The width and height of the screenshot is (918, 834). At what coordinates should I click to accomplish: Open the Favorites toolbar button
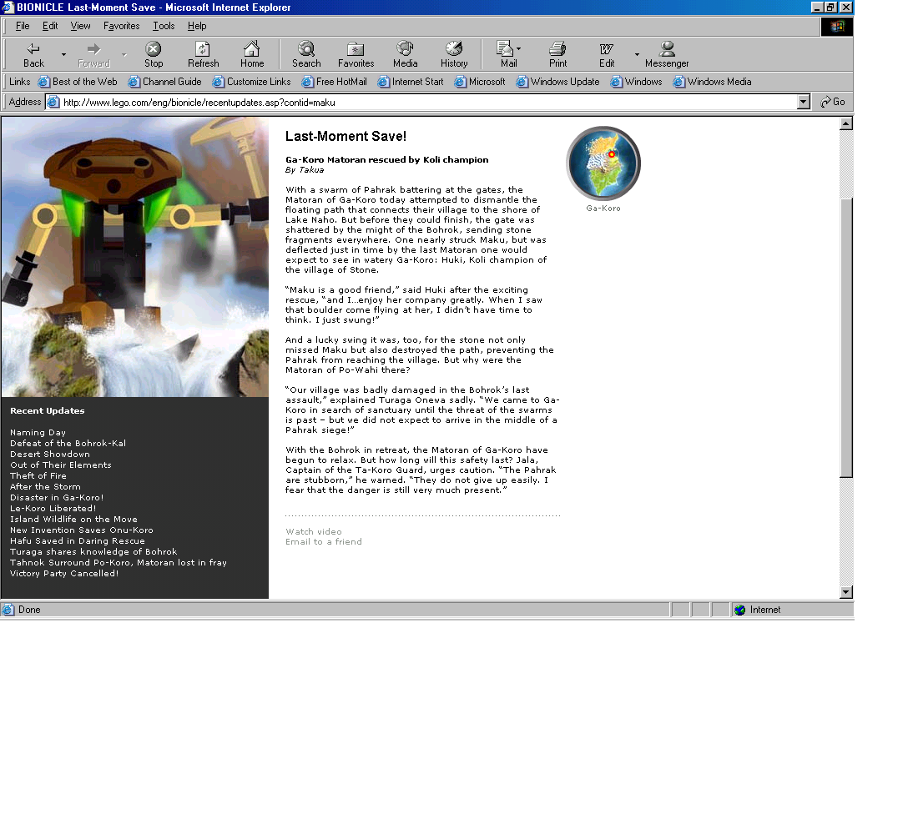pos(356,55)
